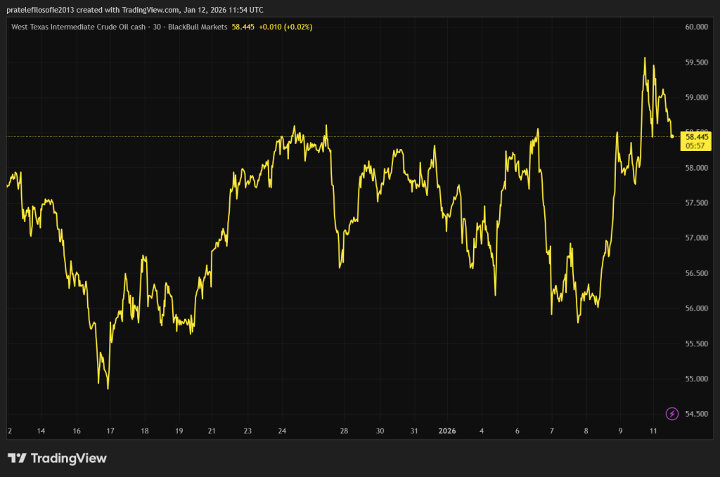Select date 17 on the time axis
720x477 pixels.
pyautogui.click(x=110, y=431)
